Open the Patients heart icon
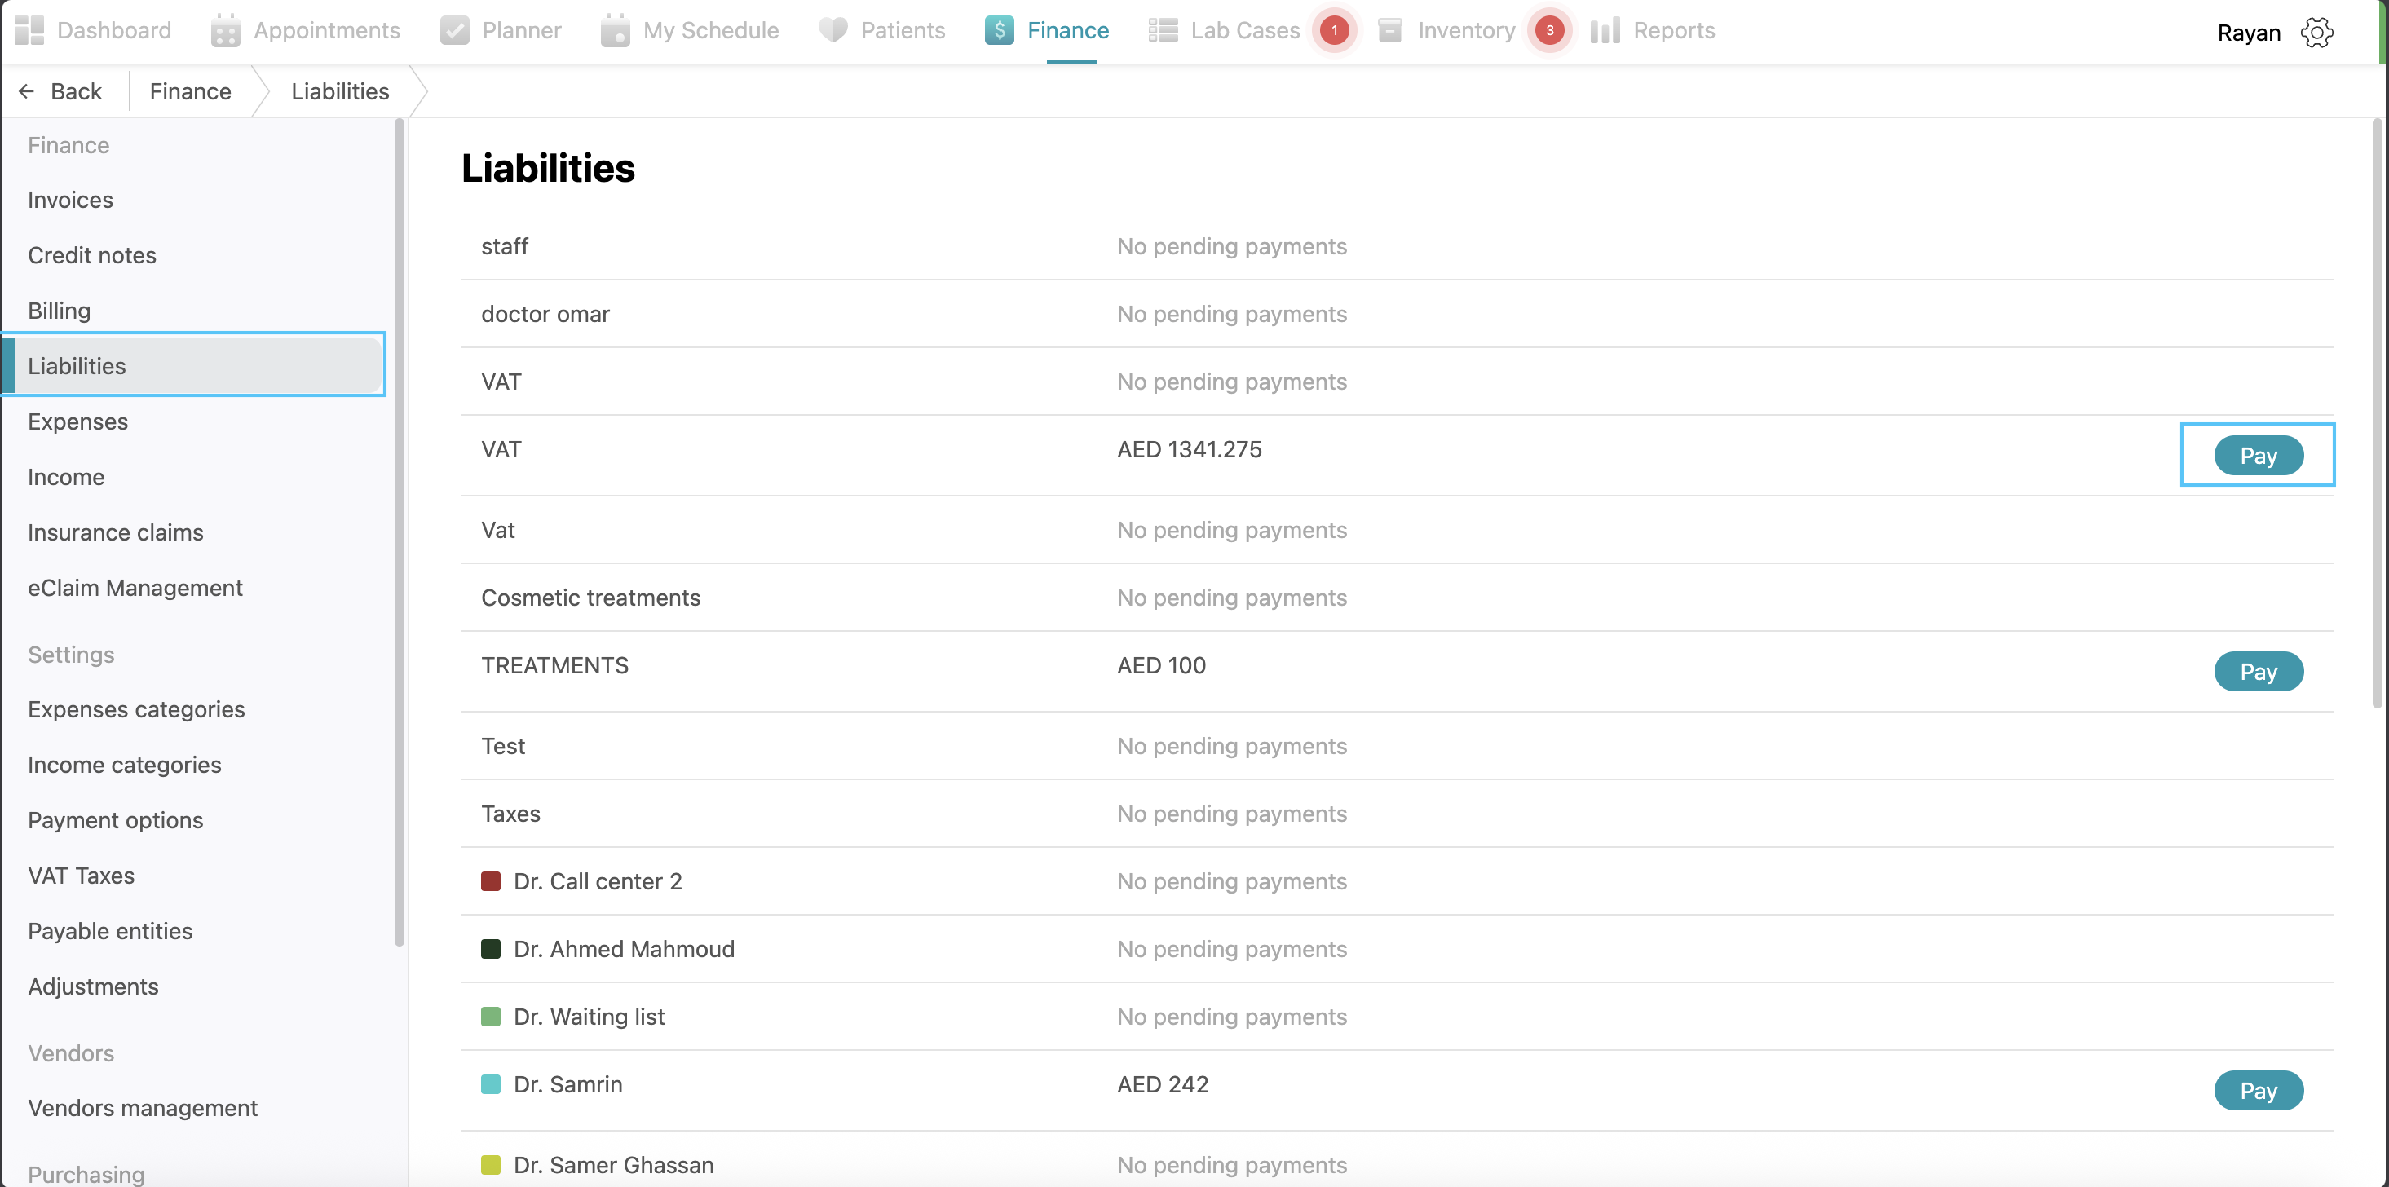 [832, 31]
